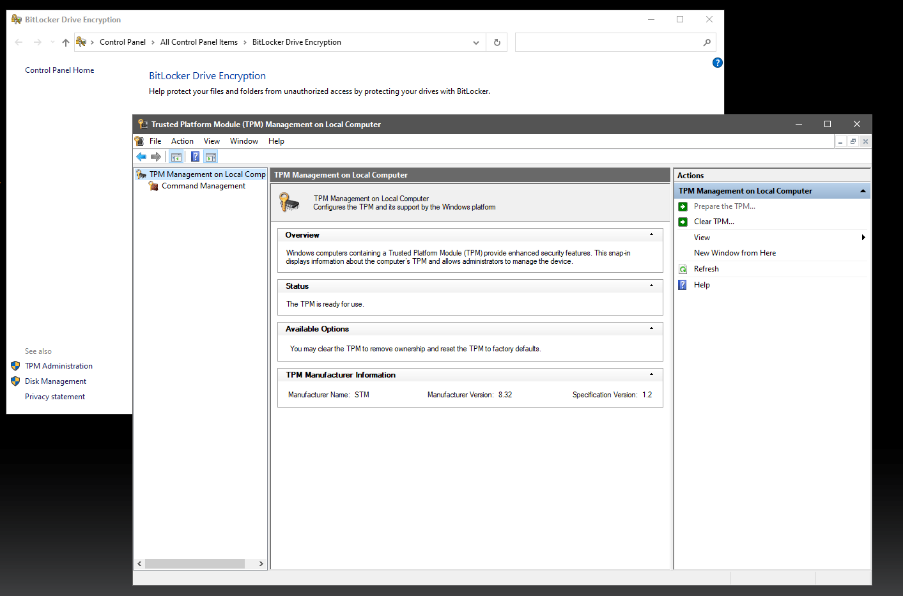Click the breadcrumb chevron after Control Panel

click(153, 42)
